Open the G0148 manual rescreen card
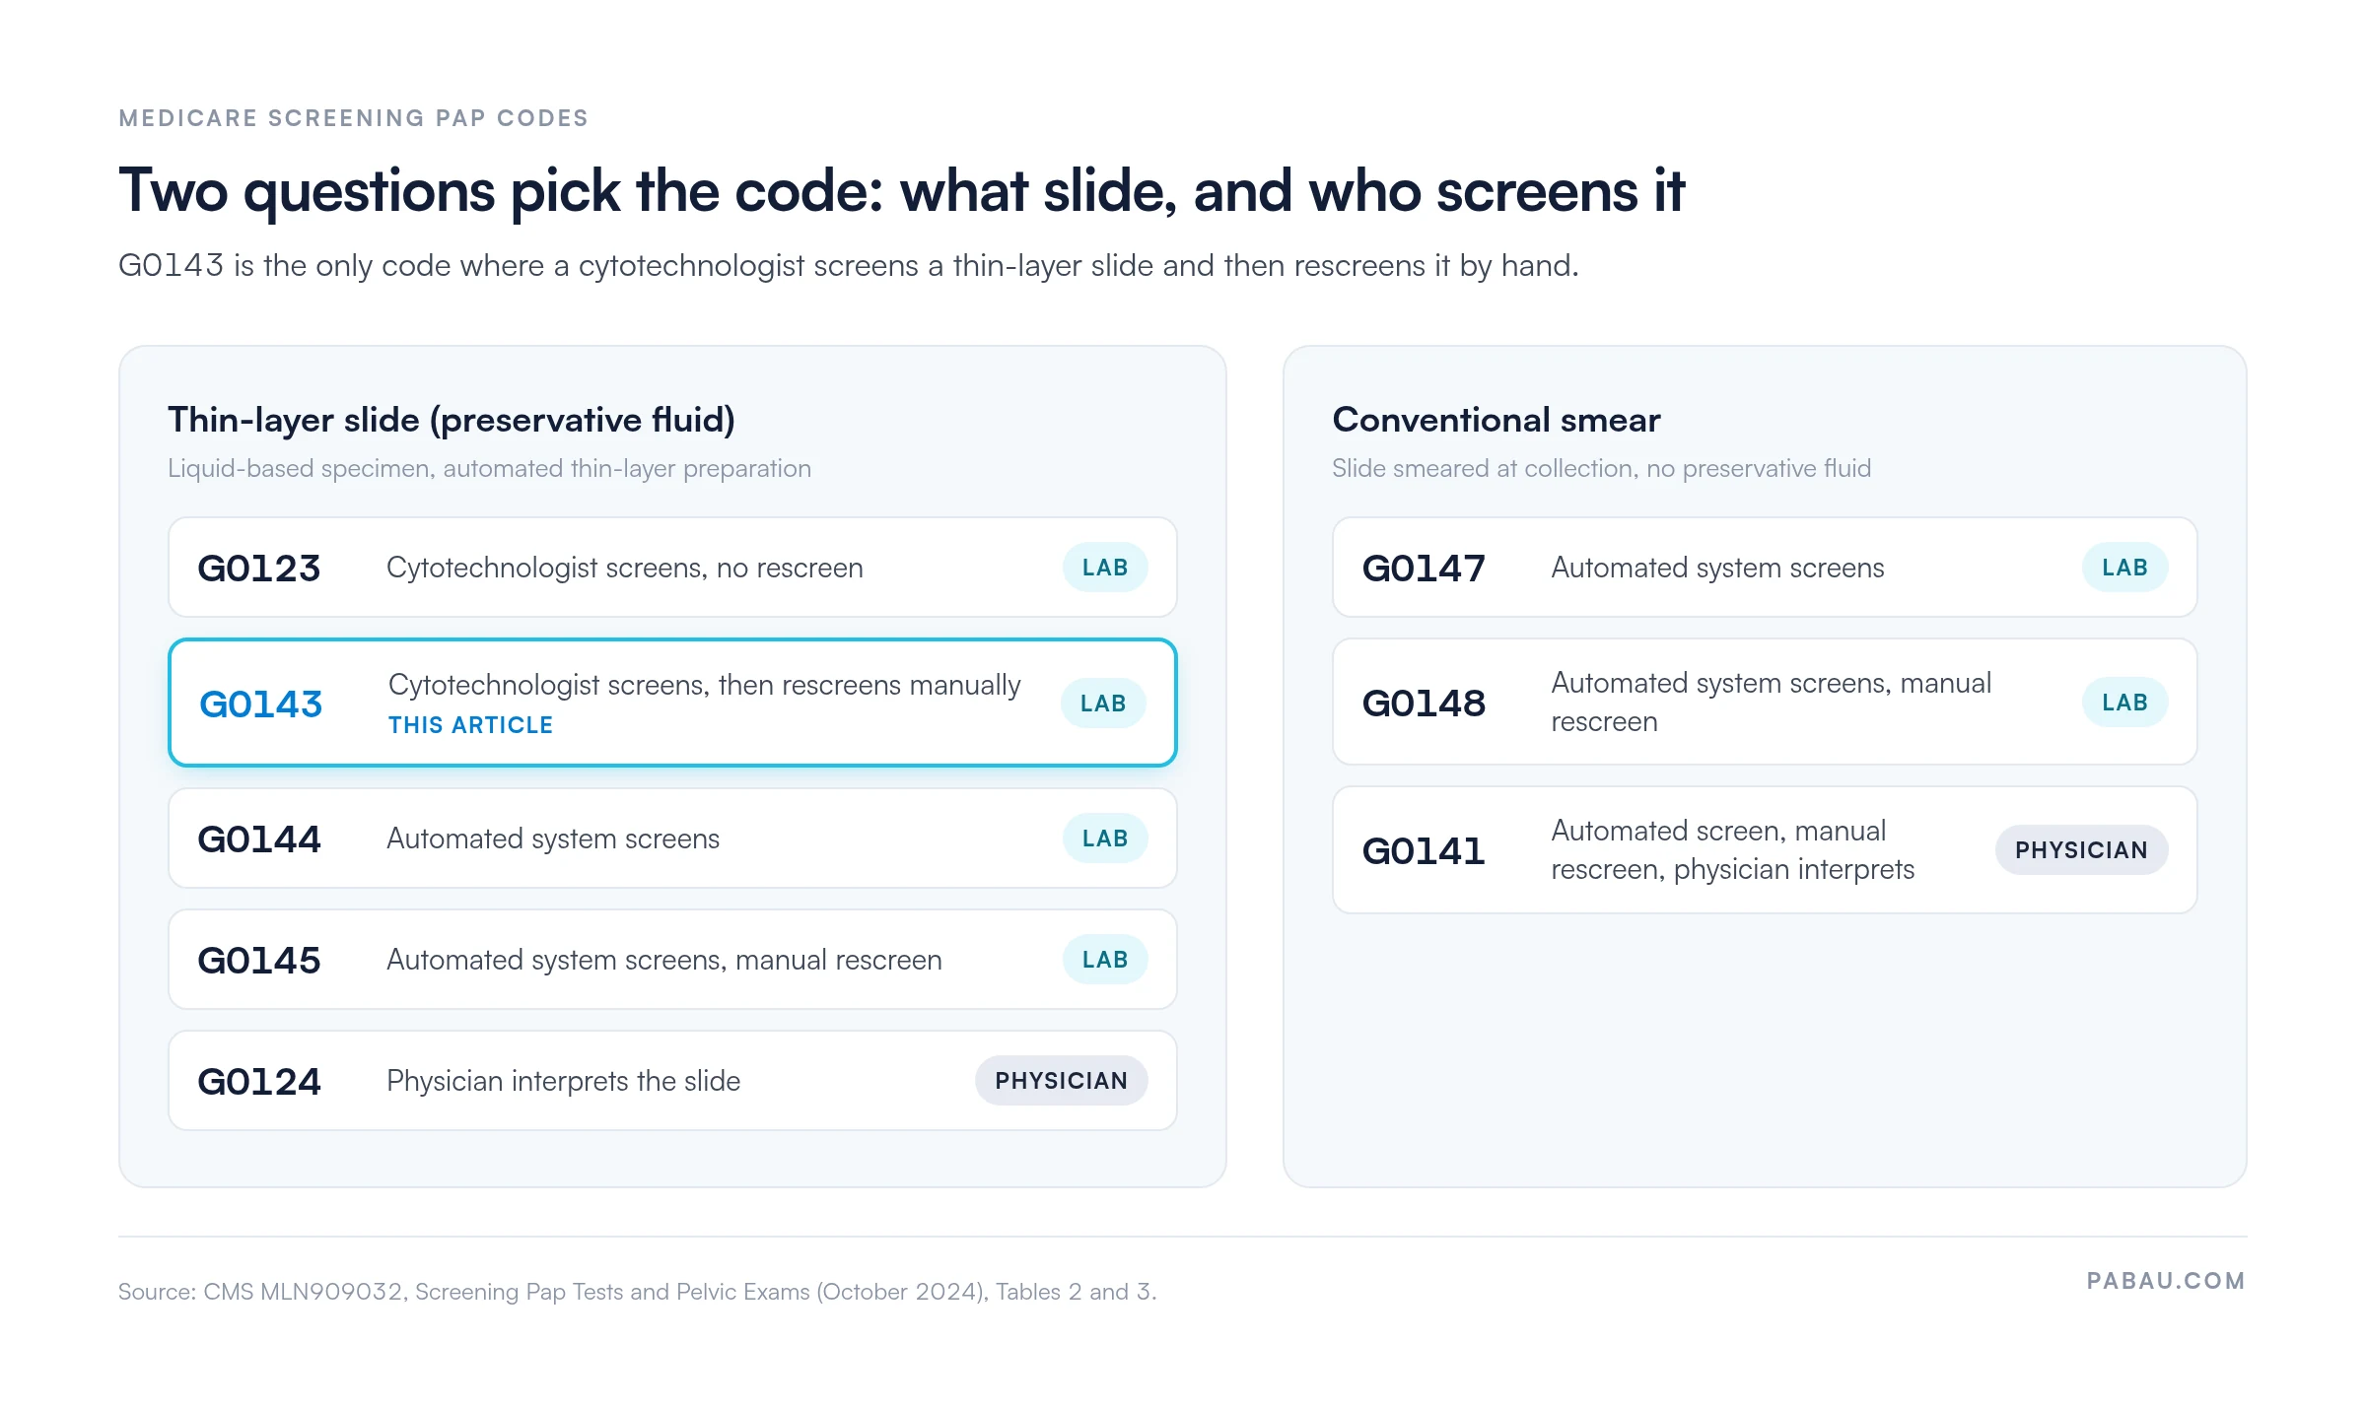The image size is (2366, 1409). (x=1765, y=702)
